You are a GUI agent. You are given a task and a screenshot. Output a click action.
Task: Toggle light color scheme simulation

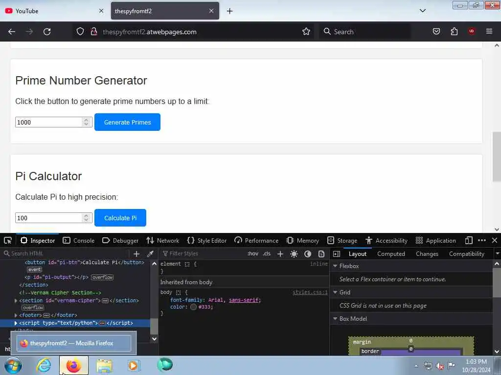point(294,254)
